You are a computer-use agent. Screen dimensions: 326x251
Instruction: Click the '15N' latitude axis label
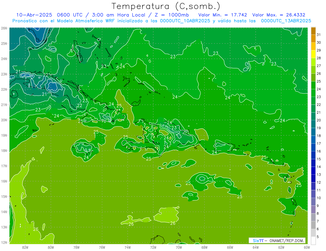[4, 197]
